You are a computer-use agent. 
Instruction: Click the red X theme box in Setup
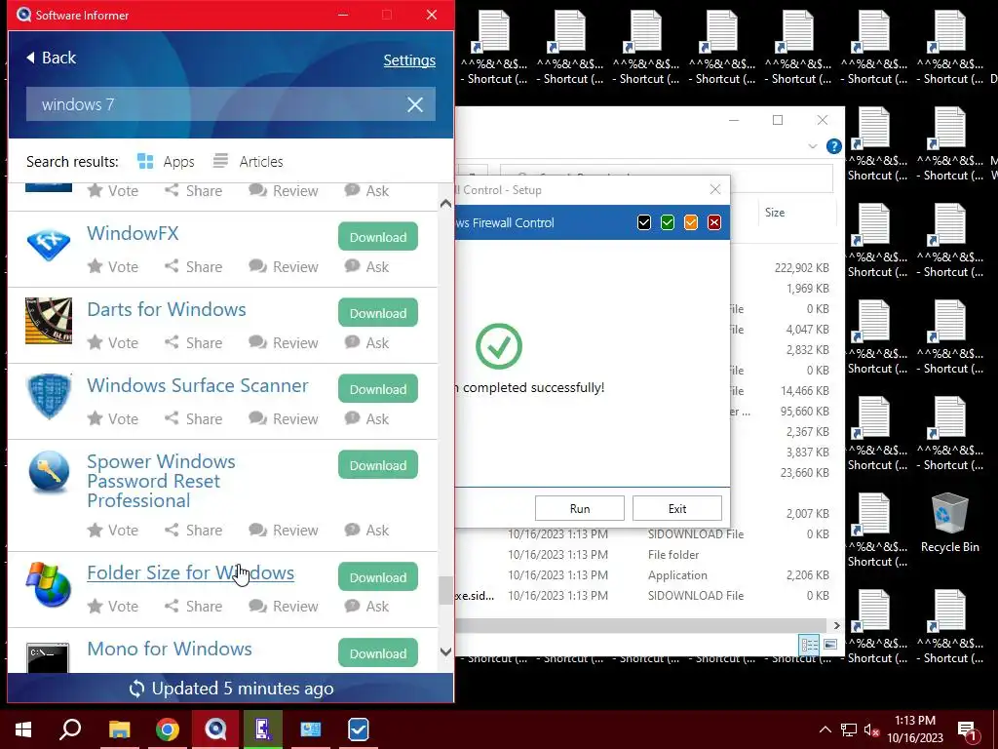click(714, 222)
